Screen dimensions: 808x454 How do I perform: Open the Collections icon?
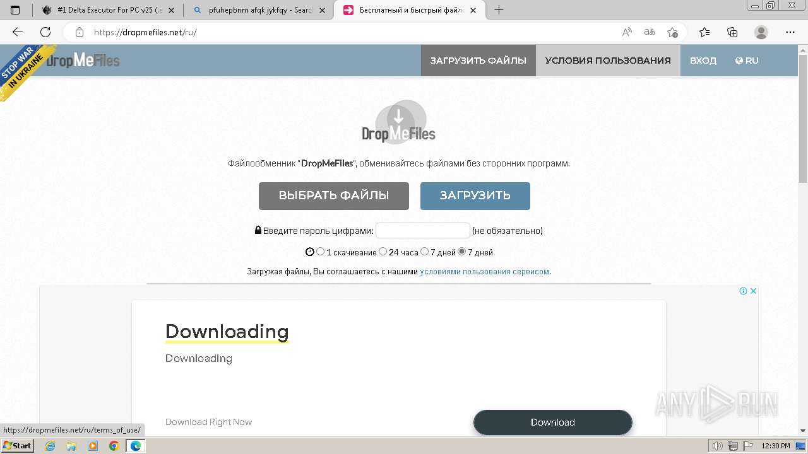tap(732, 32)
